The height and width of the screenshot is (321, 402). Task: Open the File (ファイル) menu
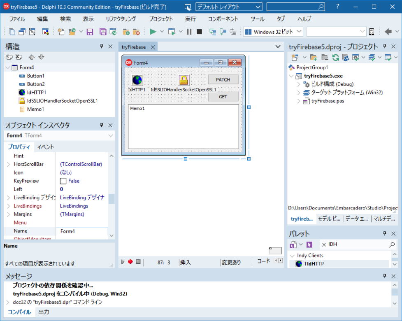pos(17,19)
